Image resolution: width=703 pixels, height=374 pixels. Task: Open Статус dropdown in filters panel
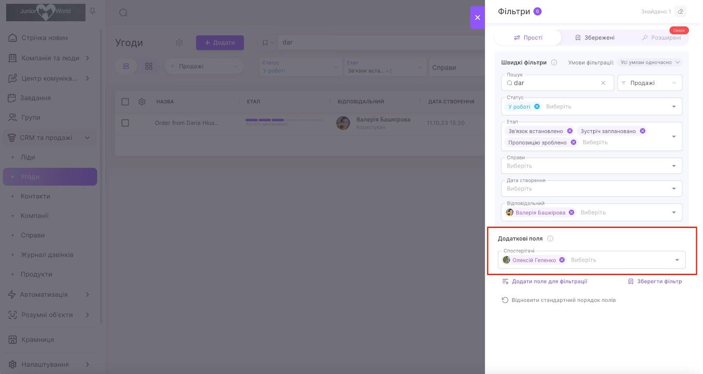click(674, 107)
